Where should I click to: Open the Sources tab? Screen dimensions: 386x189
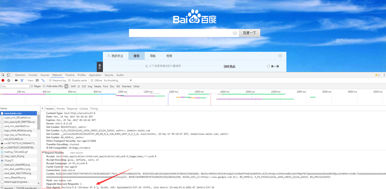pyautogui.click(x=45, y=75)
